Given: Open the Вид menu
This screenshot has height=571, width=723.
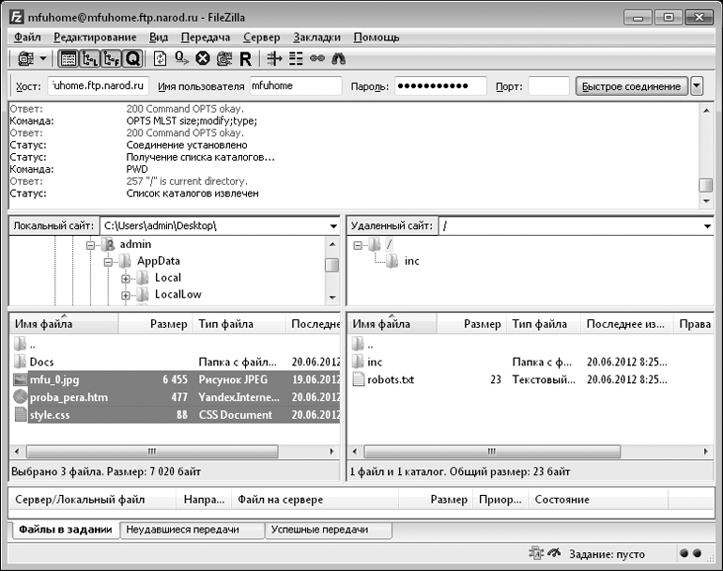Looking at the screenshot, I should pos(159,37).
